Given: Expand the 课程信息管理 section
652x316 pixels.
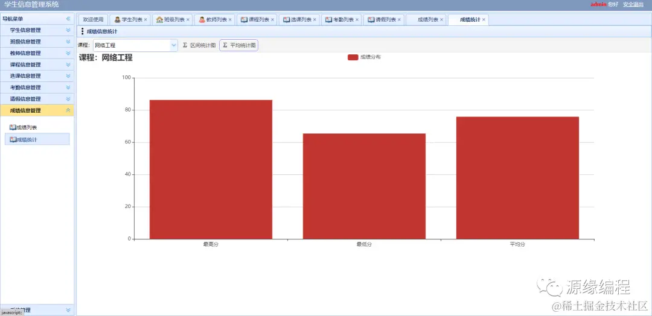Looking at the screenshot, I should tap(68, 65).
